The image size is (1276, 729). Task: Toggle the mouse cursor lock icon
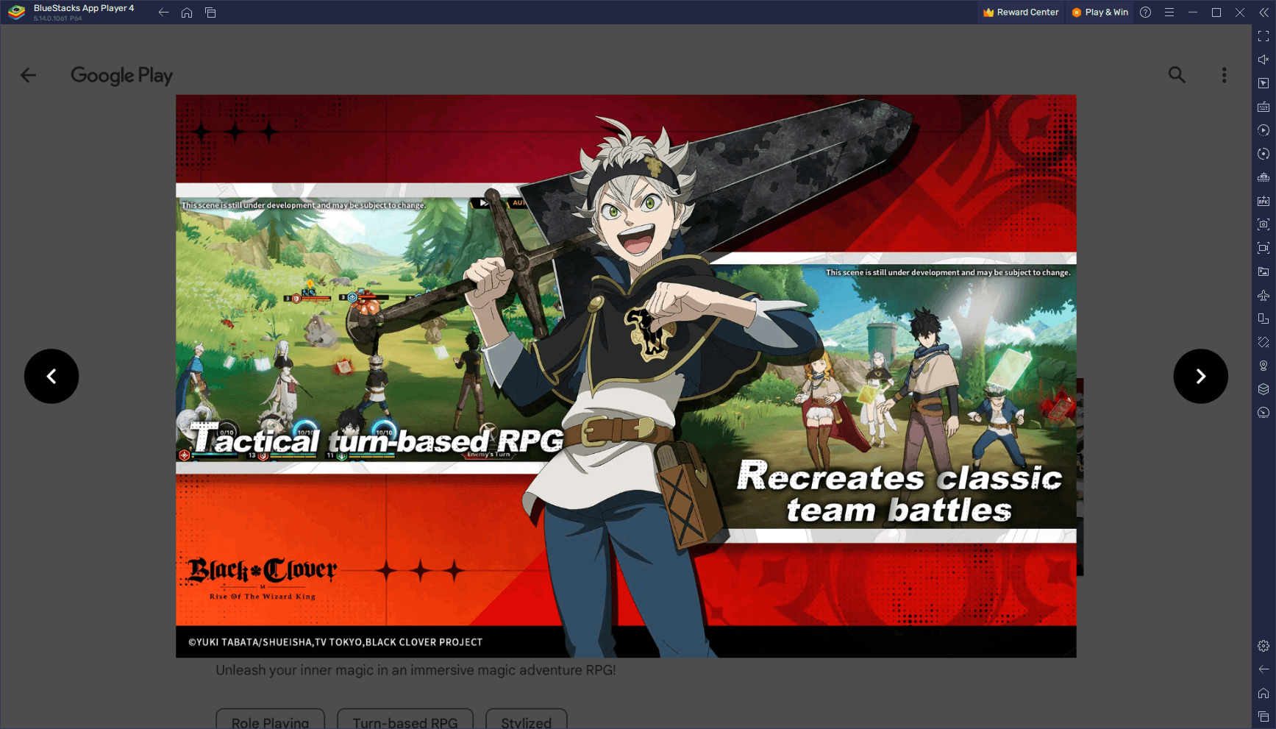[1263, 83]
